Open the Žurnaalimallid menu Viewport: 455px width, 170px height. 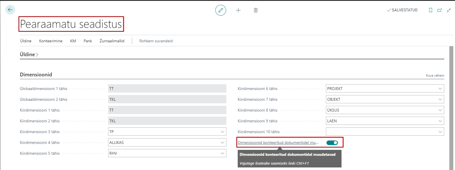point(112,41)
